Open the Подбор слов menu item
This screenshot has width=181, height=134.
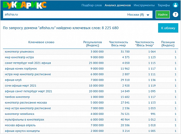(92, 5)
